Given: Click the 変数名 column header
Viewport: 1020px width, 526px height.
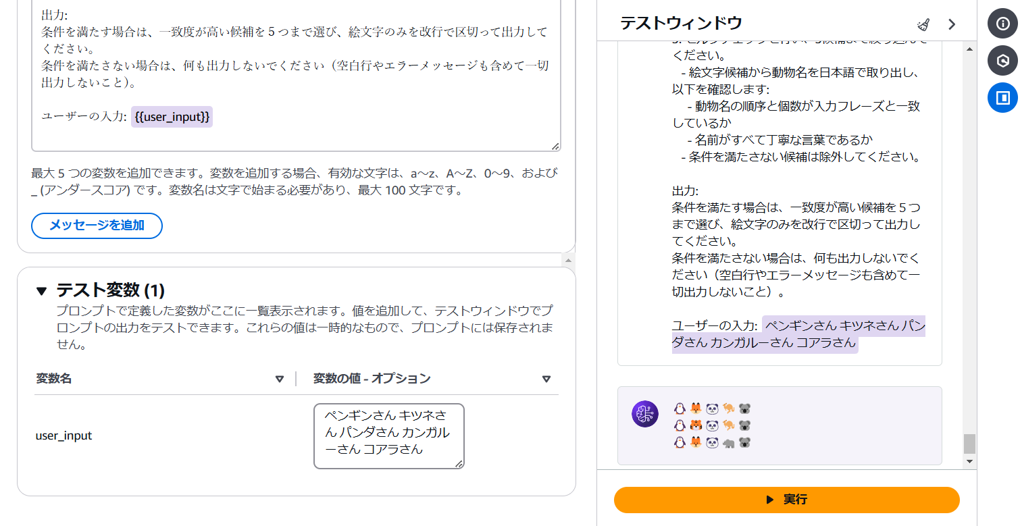Looking at the screenshot, I should coord(54,378).
